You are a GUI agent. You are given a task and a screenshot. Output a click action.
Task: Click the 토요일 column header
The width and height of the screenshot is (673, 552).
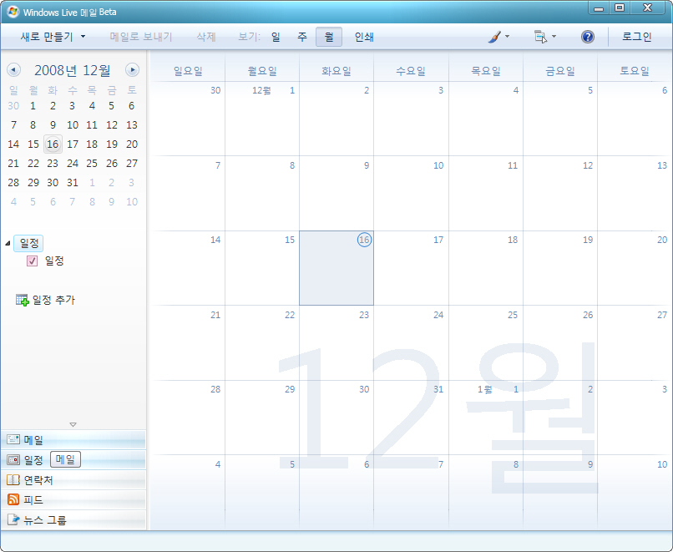635,71
